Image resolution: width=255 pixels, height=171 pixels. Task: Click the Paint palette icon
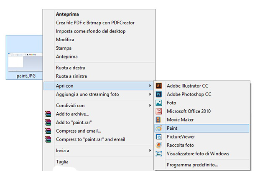coord(159,128)
